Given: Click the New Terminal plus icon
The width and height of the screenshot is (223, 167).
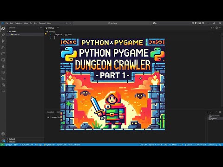Looking at the screenshot, I should [208, 112].
